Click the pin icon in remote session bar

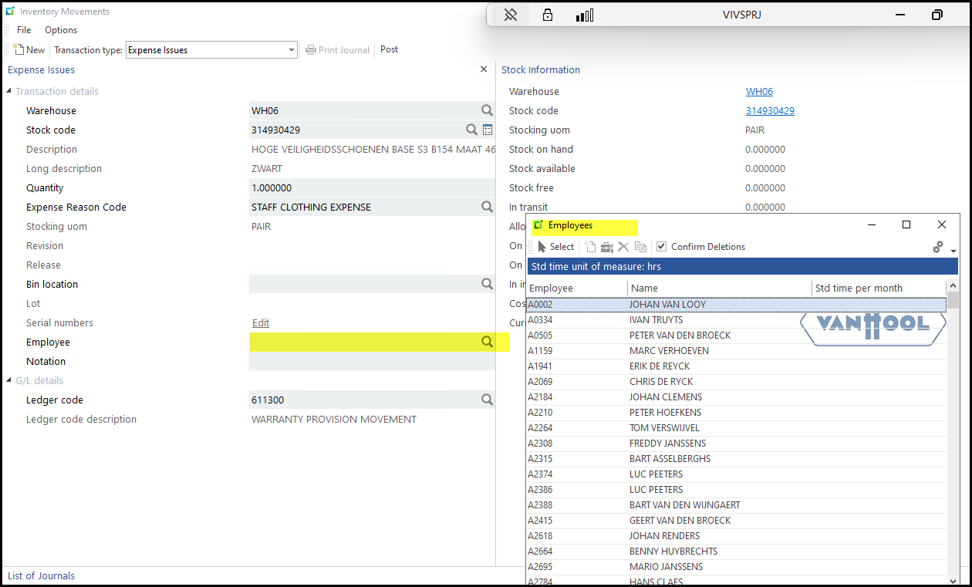[x=510, y=15]
